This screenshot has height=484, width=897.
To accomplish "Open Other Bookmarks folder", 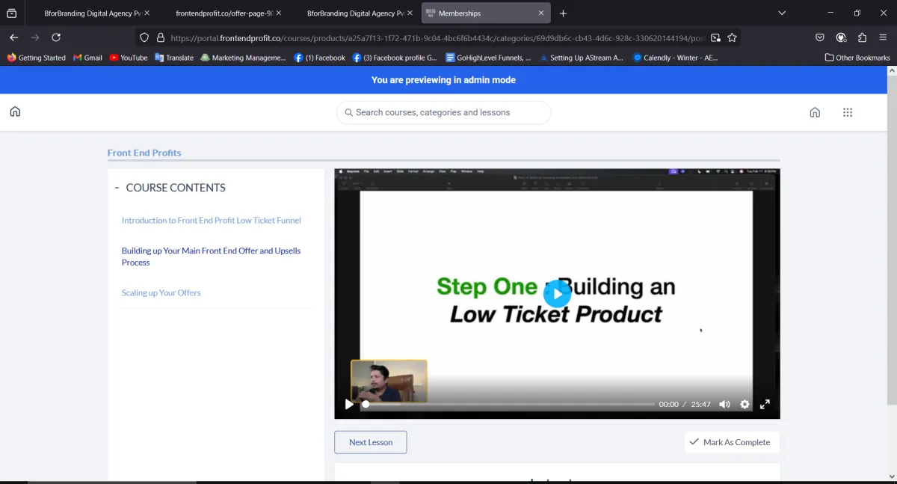I will [857, 58].
